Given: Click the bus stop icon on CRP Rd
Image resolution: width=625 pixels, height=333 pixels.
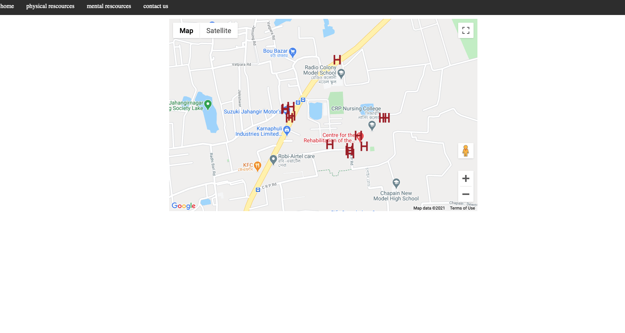Looking at the screenshot, I should point(258,190).
